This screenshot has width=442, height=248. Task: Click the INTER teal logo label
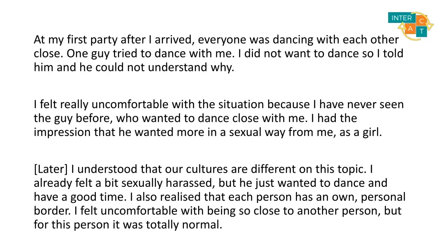coord(401,18)
